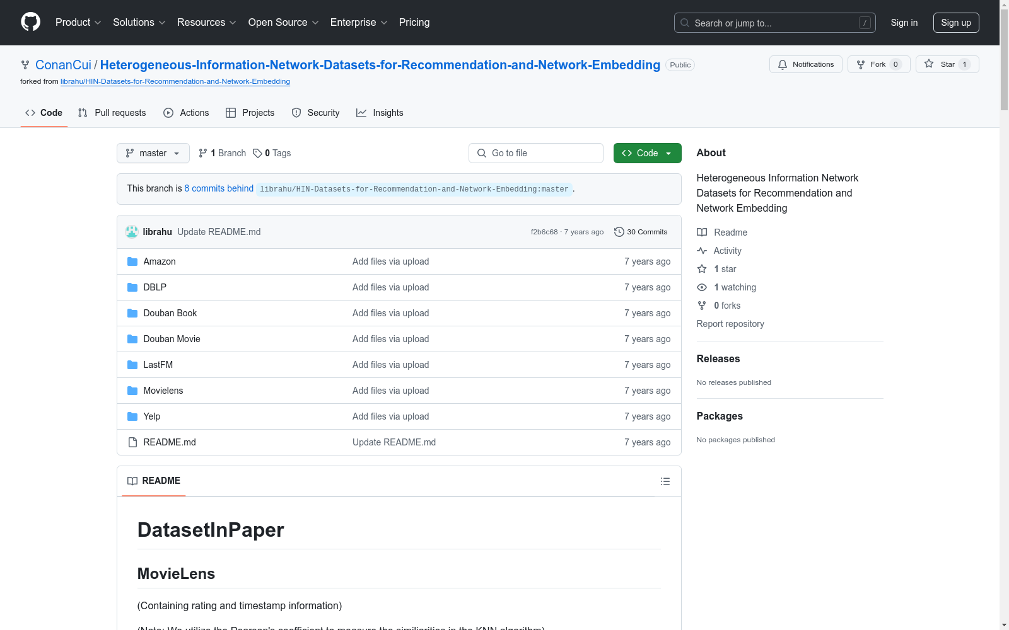
Task: View the 30 Commits history
Action: [641, 232]
